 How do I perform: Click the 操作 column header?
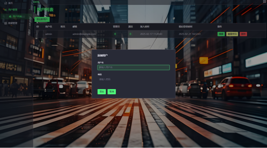coord(220,27)
